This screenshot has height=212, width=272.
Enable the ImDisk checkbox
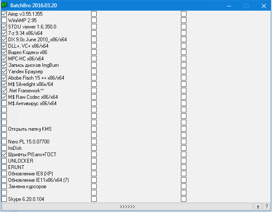(x=4, y=148)
